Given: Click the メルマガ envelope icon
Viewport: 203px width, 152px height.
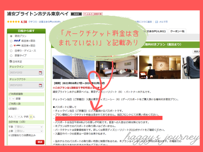Looking at the screenshot, I should [x=156, y=22].
